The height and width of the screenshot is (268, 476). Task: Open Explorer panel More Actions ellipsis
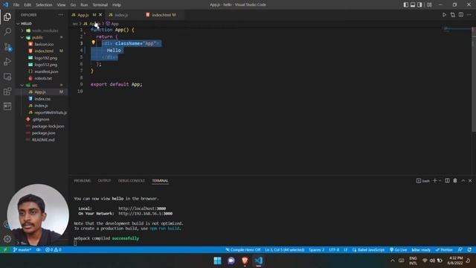61,15
